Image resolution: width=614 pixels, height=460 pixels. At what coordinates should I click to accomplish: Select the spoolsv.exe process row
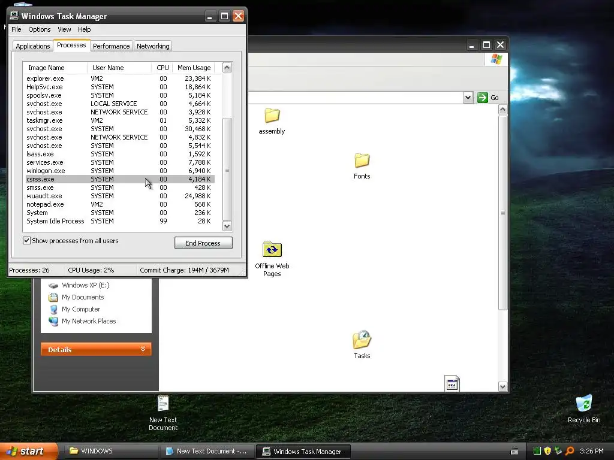(x=119, y=95)
